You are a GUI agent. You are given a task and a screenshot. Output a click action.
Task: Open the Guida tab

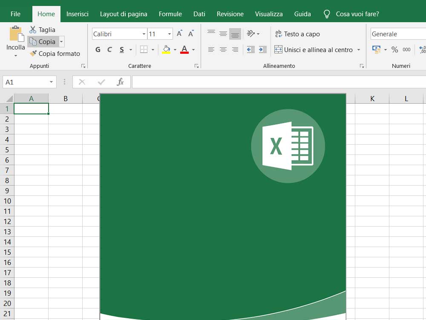point(302,14)
